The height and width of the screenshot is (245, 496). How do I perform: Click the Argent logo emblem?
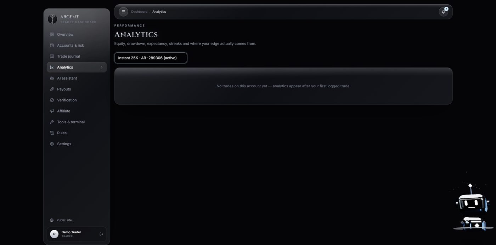(52, 19)
